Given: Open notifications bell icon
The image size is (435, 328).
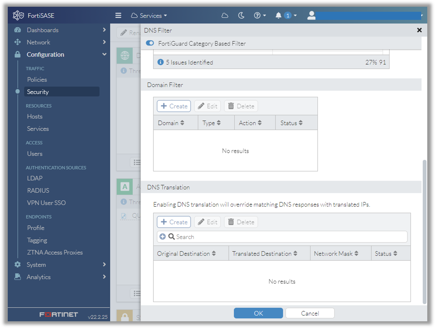Looking at the screenshot, I should coord(278,15).
